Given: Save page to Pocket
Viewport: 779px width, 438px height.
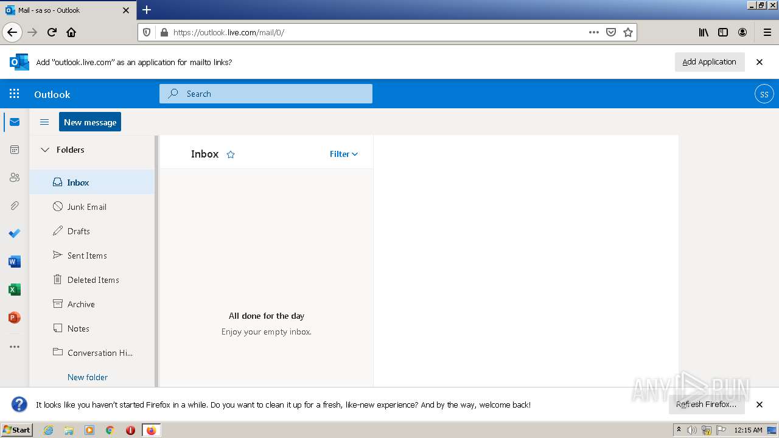Looking at the screenshot, I should coord(611,32).
